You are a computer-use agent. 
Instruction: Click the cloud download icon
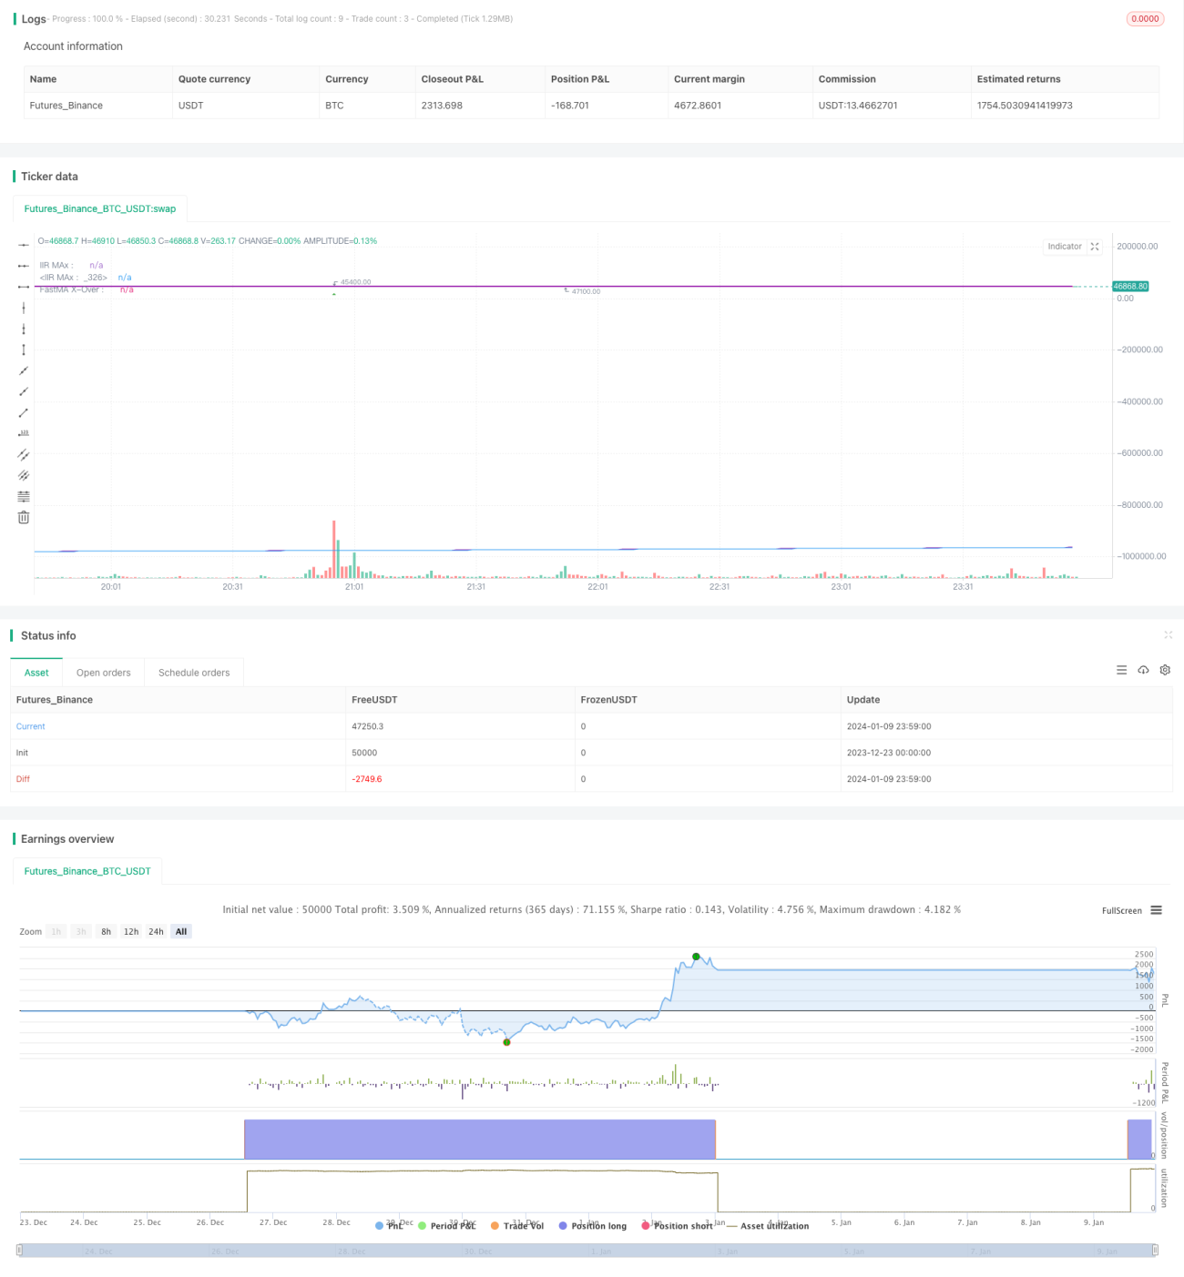1143,670
